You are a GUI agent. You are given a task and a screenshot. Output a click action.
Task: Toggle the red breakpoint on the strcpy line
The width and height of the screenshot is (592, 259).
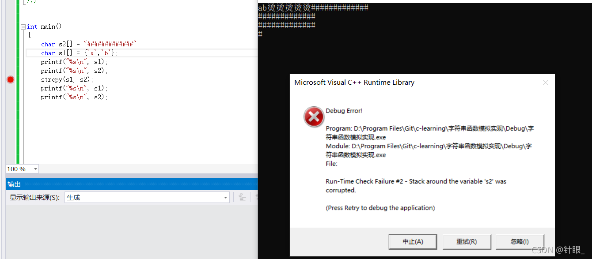point(11,79)
